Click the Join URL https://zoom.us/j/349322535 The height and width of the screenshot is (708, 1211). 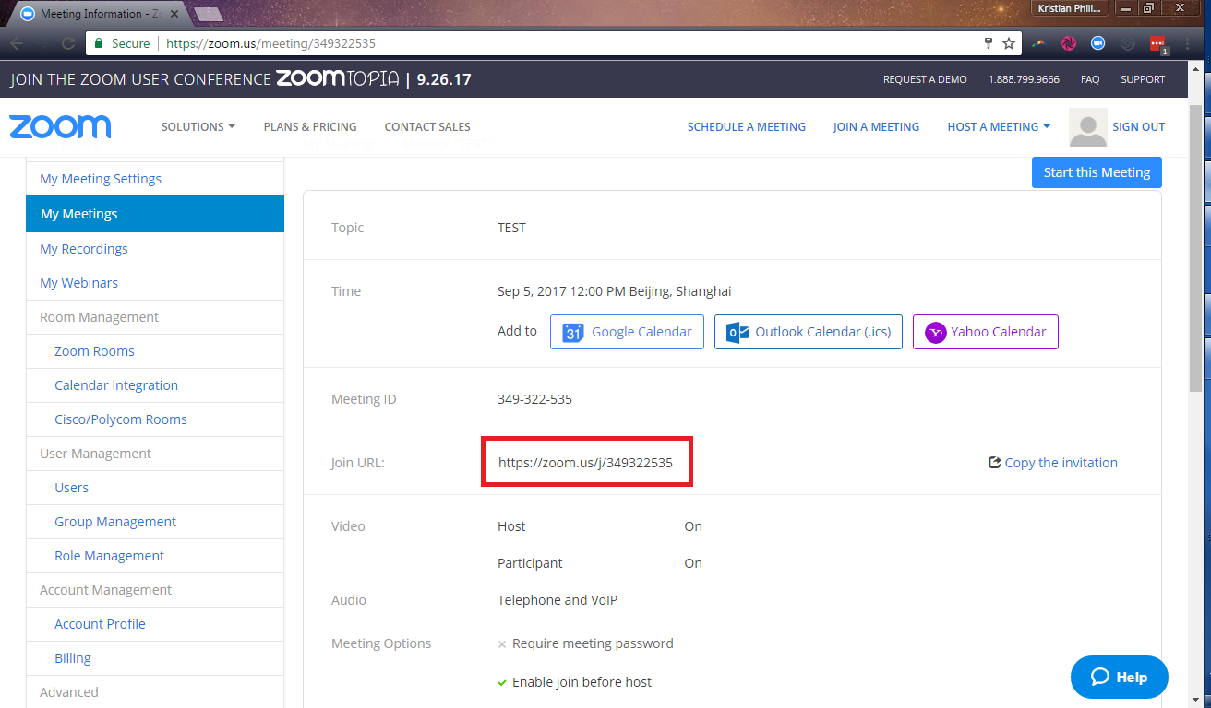pyautogui.click(x=585, y=463)
